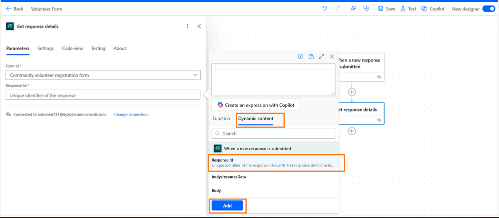499x218 pixels.
Task: Click Test in the top toolbar
Action: (x=408, y=9)
